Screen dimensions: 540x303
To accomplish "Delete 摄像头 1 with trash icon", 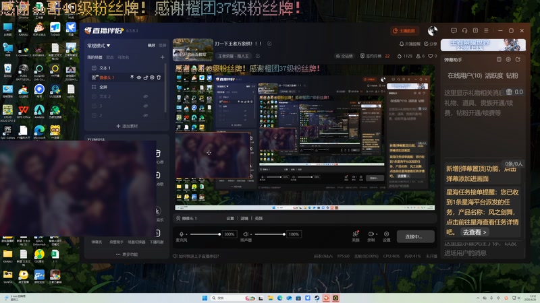I will click(x=159, y=77).
